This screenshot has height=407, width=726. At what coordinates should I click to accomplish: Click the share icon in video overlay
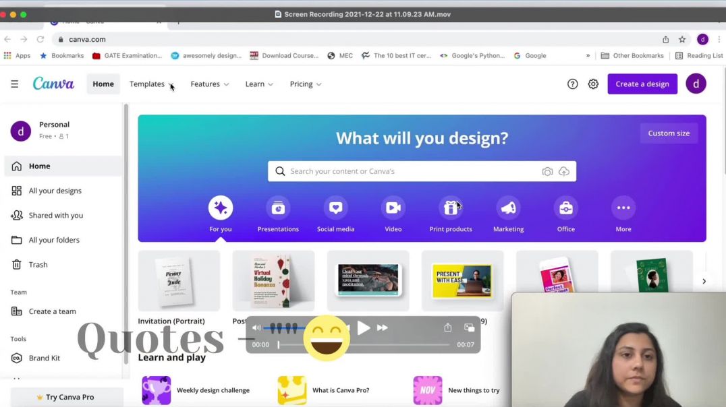click(448, 327)
